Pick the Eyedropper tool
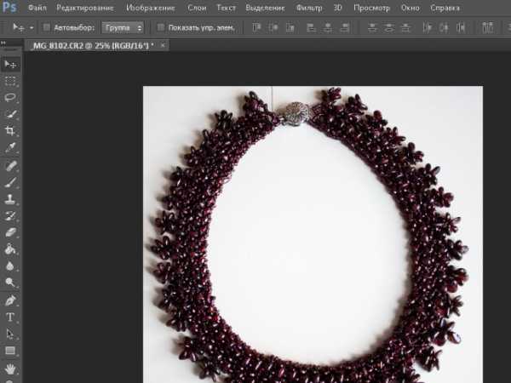Viewport: 511px width, 383px height. tap(10, 147)
